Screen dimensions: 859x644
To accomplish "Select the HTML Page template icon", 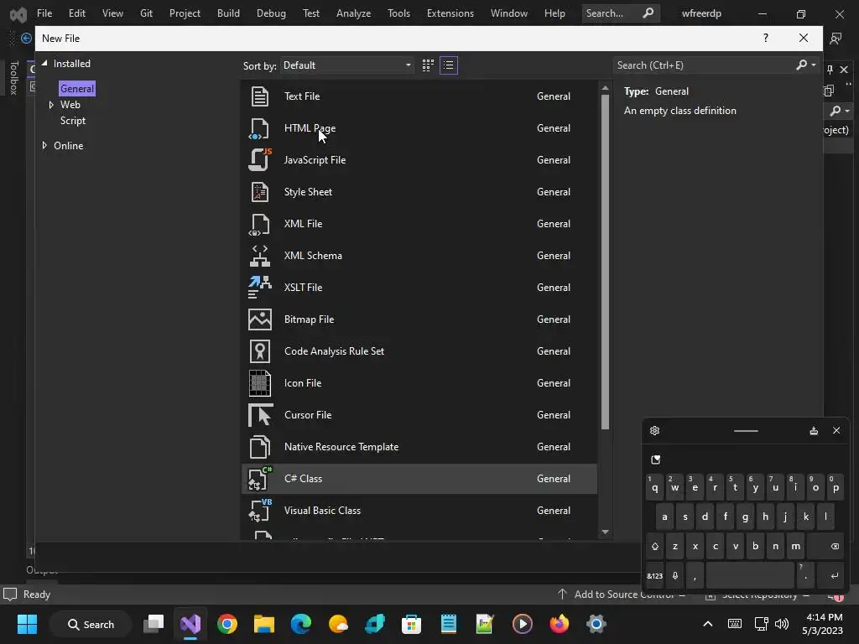I will (260, 128).
